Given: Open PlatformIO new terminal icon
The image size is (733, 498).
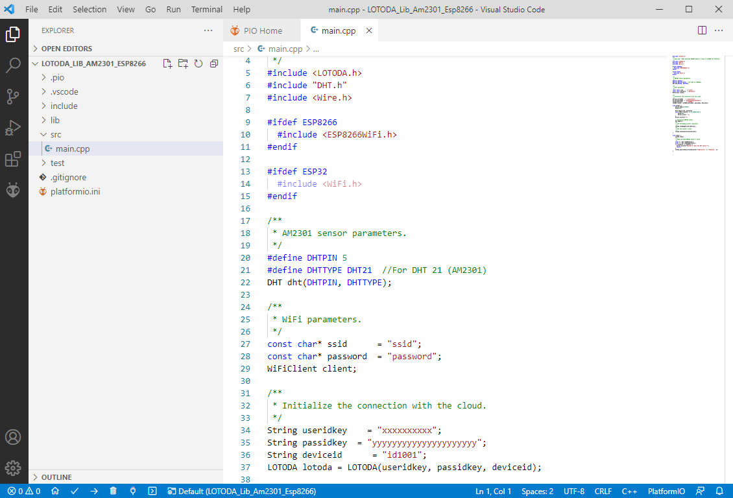Looking at the screenshot, I should [152, 491].
